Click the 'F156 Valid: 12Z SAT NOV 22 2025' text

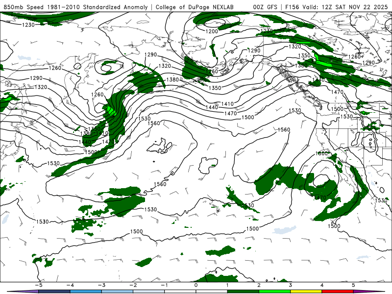click(x=336, y=7)
